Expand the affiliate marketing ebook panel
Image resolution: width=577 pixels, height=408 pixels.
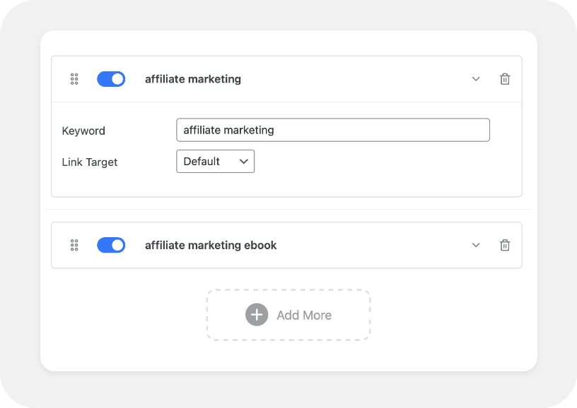click(476, 245)
